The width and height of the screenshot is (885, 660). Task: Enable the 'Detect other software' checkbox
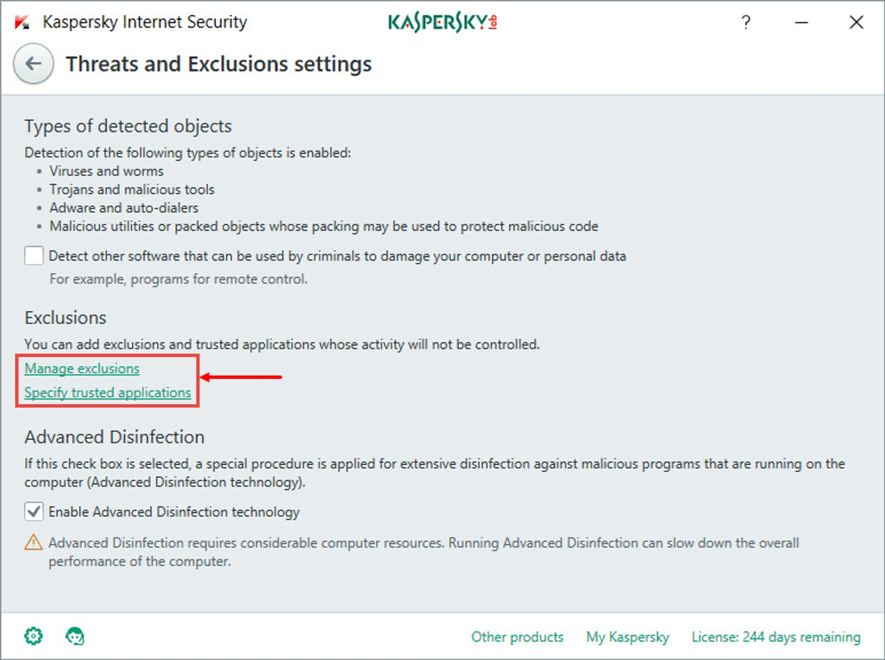coord(34,256)
